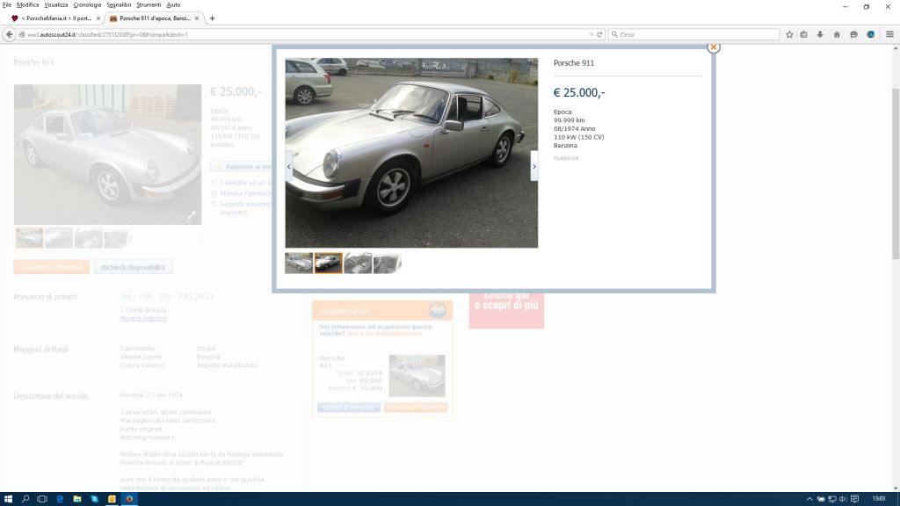900x506 pixels.
Task: Open the File menu
Action: tap(7, 4)
